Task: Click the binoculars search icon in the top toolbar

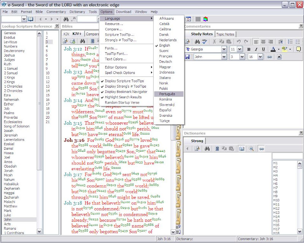Action: (x=66, y=19)
